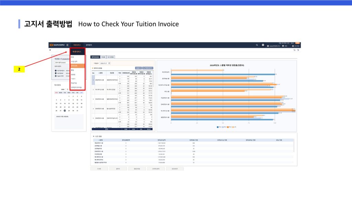
Task: Select the orange highlighted 장학/등록 dropdown item
Action: (77, 66)
